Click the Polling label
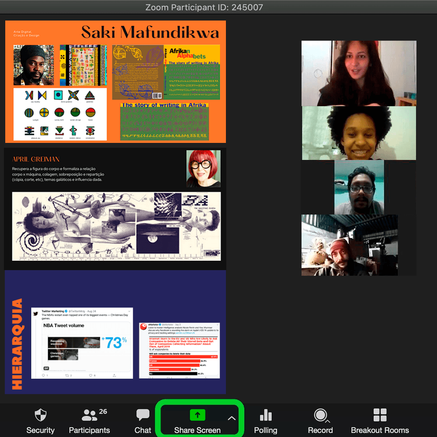This screenshot has height=437, width=437. [266, 430]
